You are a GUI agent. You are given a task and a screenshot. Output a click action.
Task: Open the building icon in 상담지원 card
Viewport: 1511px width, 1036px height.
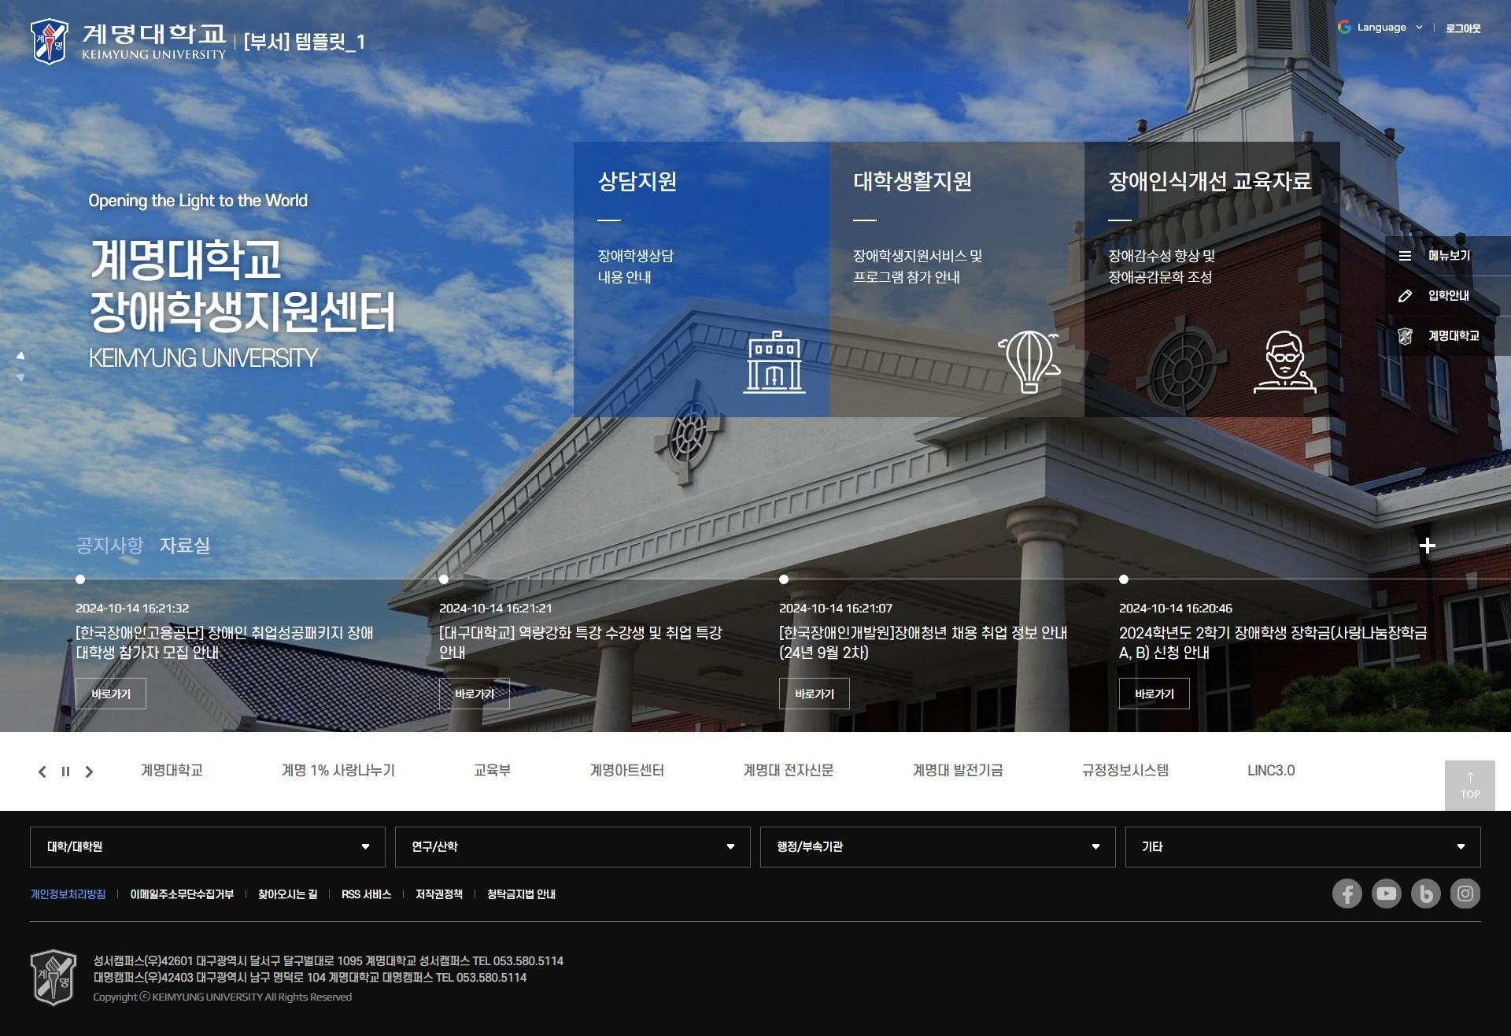(x=774, y=362)
